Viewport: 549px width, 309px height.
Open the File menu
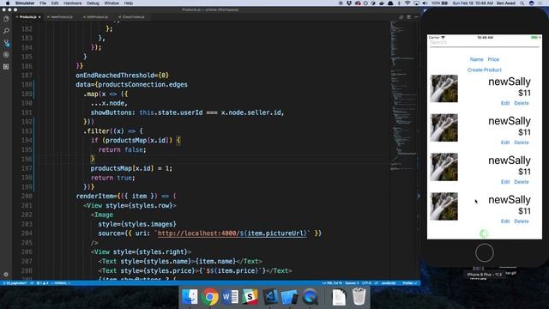point(43,3)
